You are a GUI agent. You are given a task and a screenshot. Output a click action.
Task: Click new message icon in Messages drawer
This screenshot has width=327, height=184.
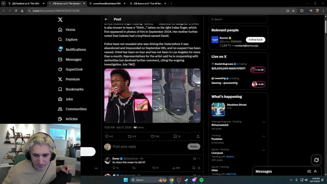[x=309, y=171]
